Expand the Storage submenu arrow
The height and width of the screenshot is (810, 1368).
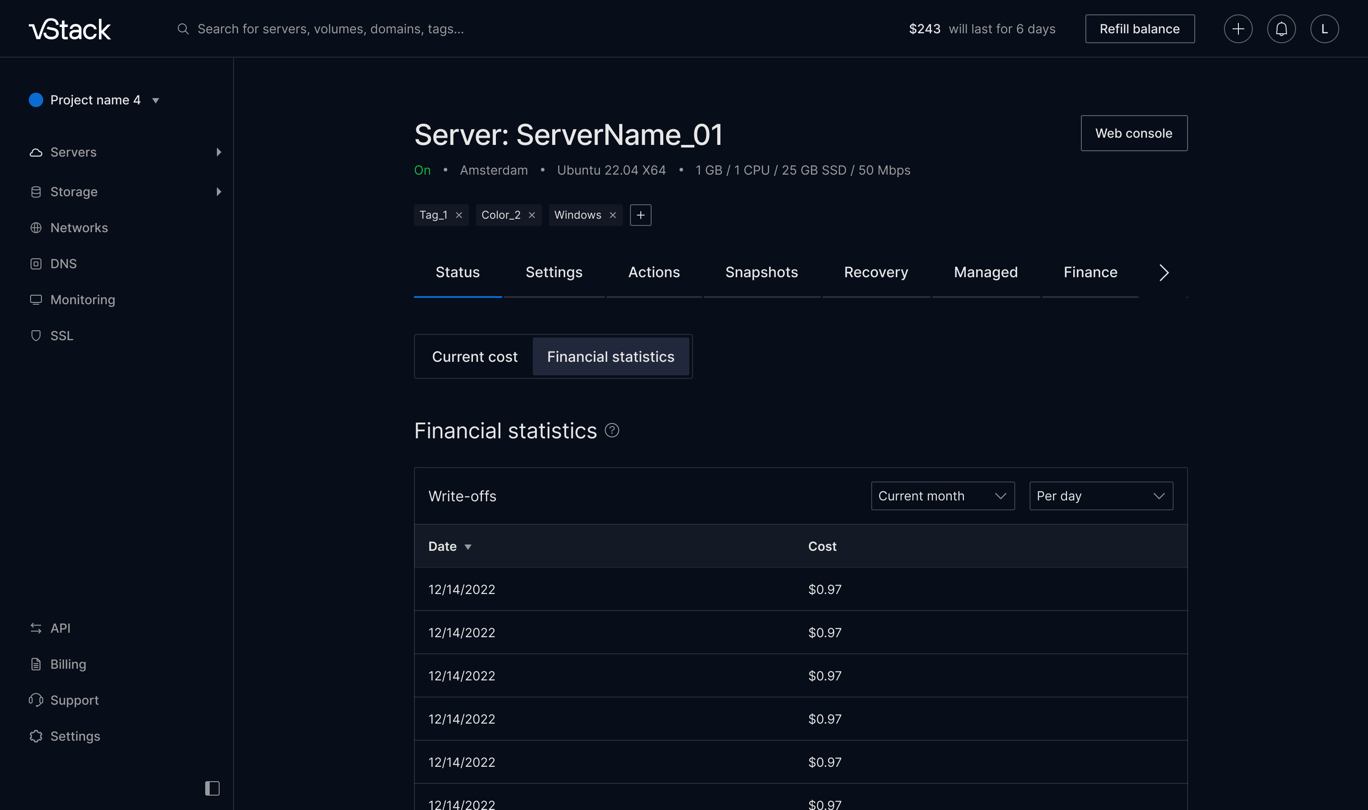click(219, 192)
